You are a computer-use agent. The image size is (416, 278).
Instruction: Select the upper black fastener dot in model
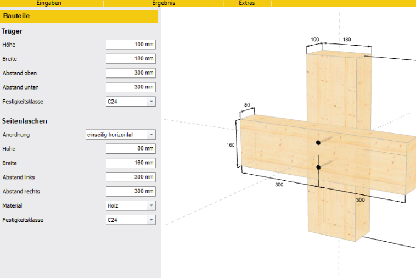(318, 143)
